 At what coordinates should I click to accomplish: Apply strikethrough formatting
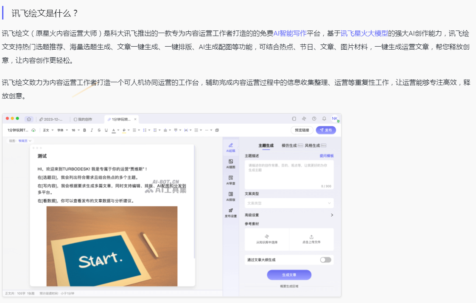pos(99,130)
